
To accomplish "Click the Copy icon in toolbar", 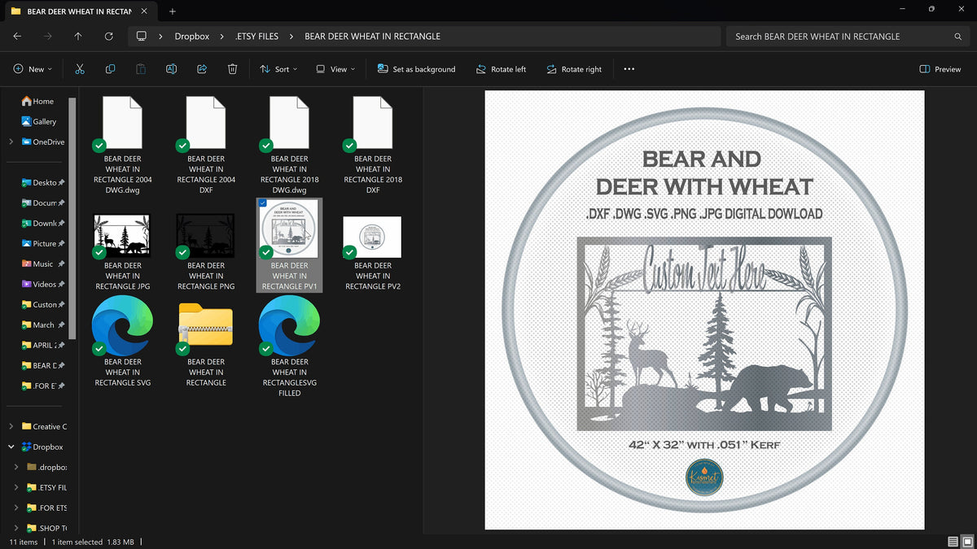I will click(x=110, y=69).
